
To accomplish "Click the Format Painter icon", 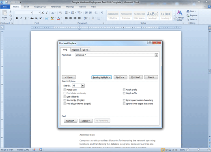I will 11,20.
